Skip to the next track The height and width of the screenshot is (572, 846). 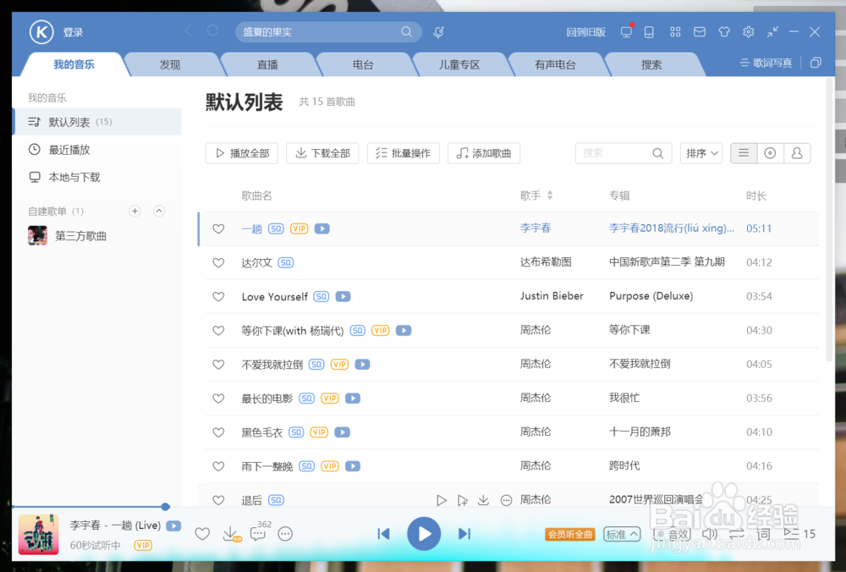(x=464, y=534)
